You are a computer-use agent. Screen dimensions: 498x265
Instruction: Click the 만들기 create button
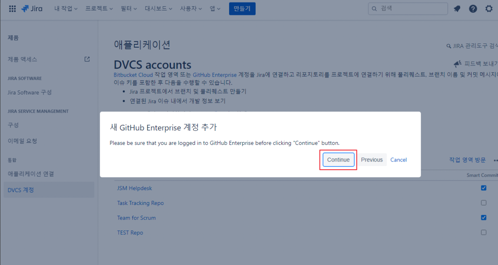coord(242,8)
